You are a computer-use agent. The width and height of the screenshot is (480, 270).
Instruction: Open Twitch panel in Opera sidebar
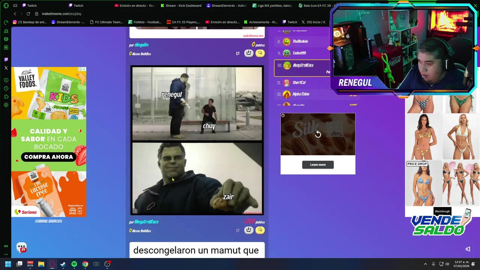click(x=6, y=59)
